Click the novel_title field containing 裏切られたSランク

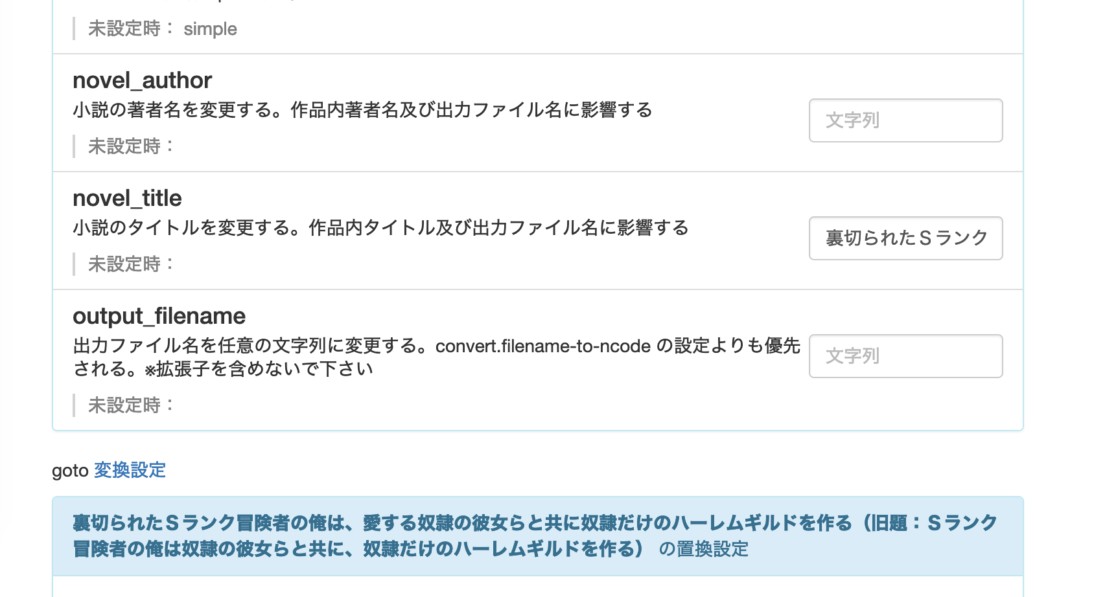click(x=905, y=238)
